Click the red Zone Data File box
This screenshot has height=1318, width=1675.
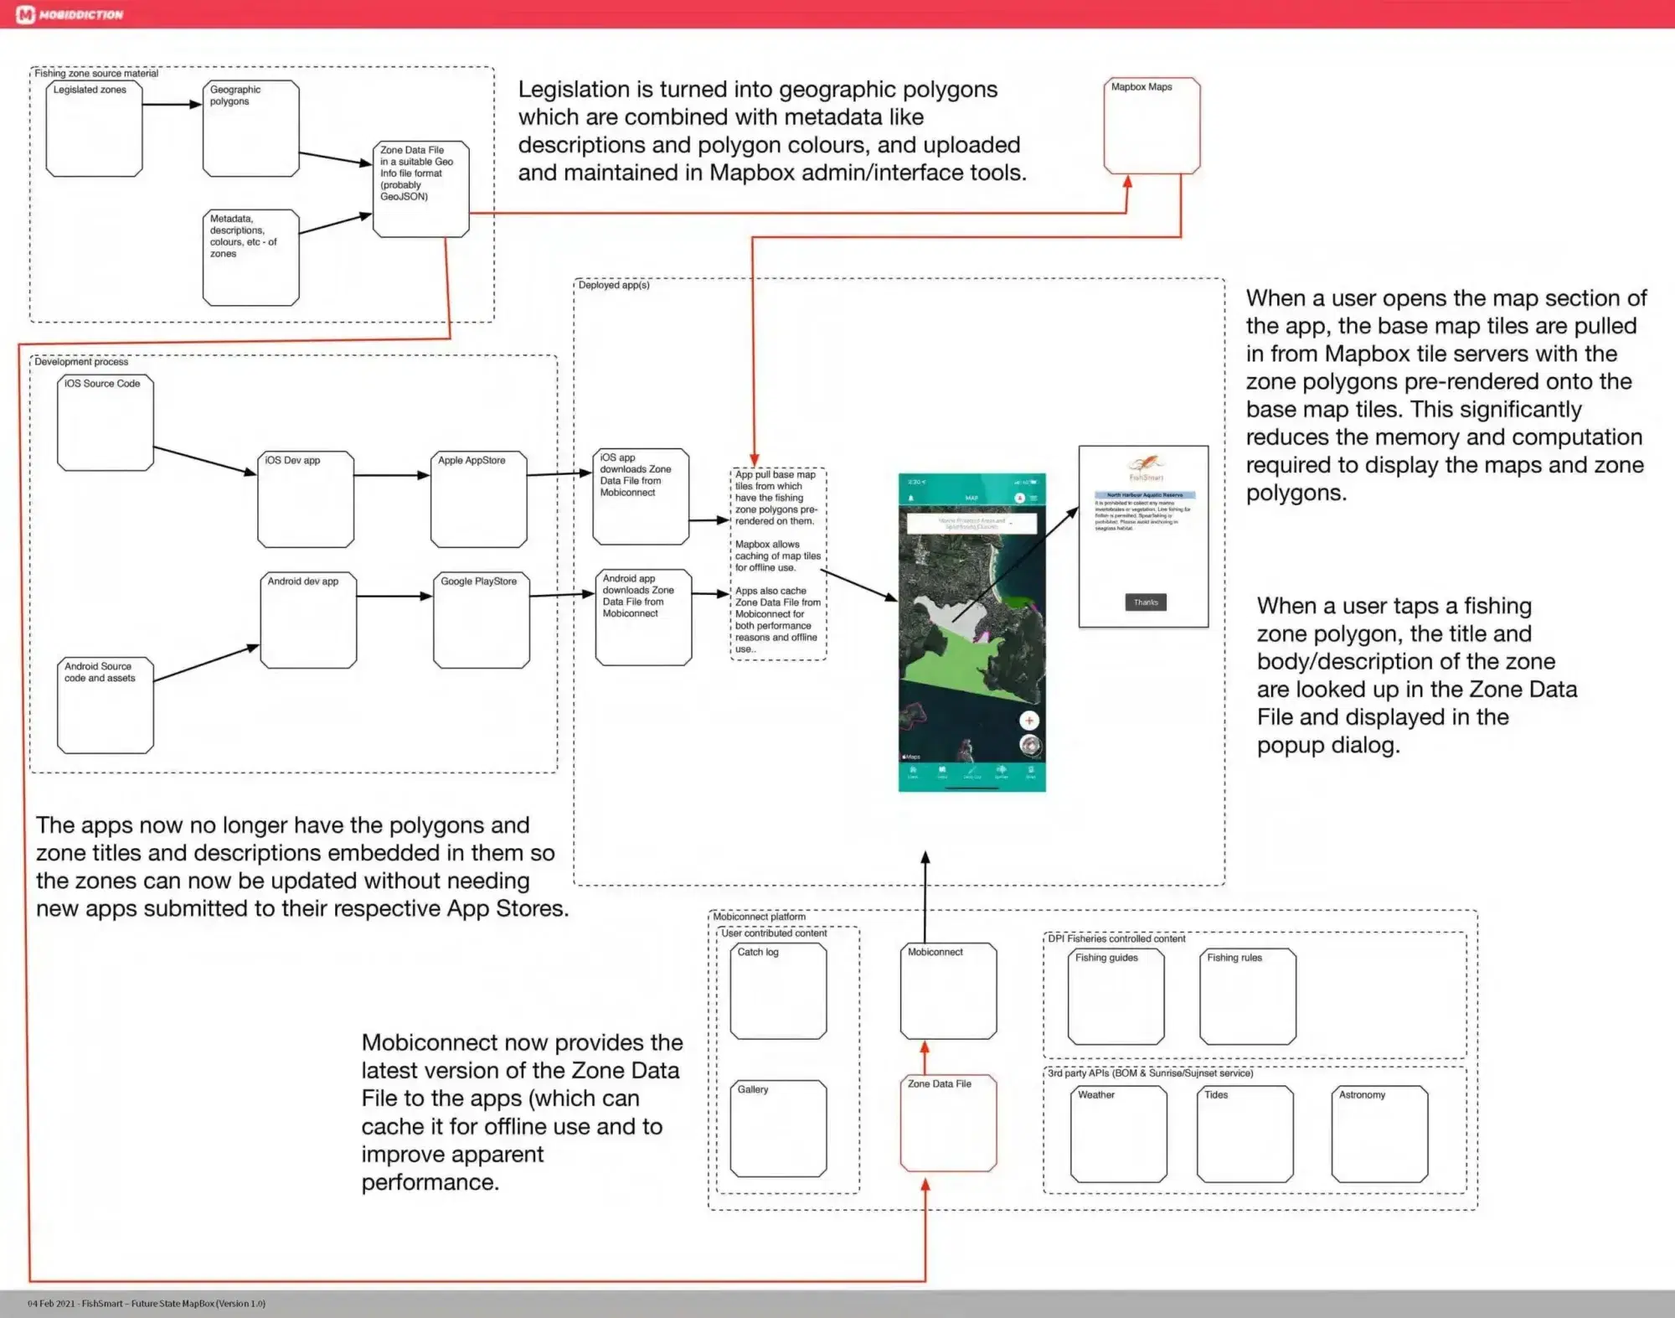click(948, 1123)
